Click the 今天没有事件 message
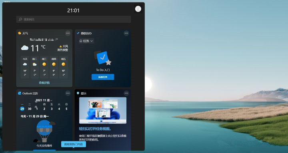This screenshot has height=153, width=288. [x=44, y=146]
